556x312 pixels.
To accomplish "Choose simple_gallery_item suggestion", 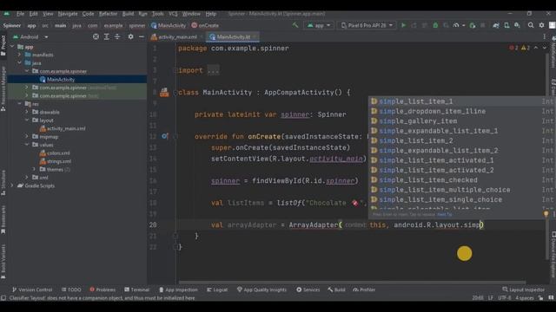I will click(462, 121).
